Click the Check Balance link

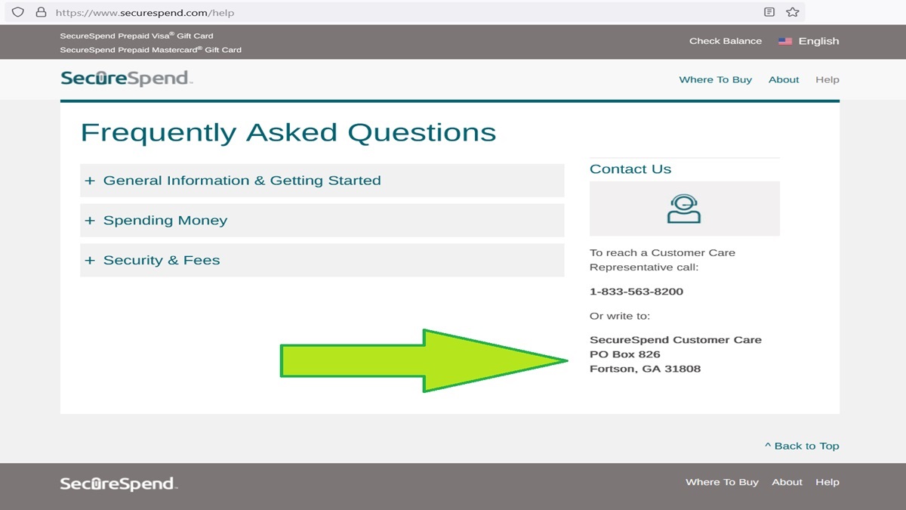[x=726, y=41]
